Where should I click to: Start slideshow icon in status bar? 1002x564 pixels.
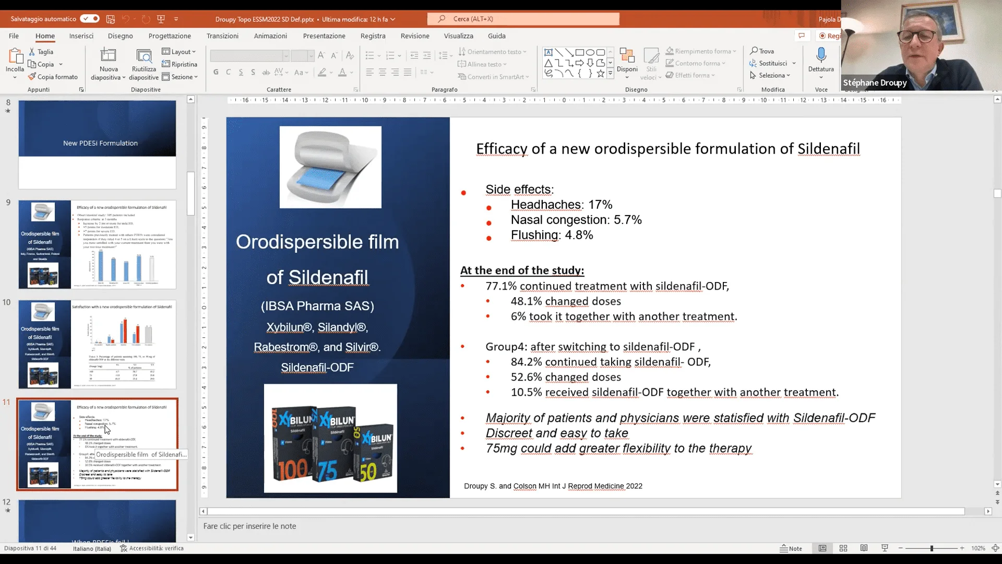click(x=885, y=548)
